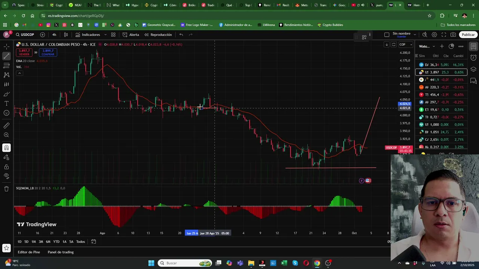Open the candle chart type menu

(66, 35)
